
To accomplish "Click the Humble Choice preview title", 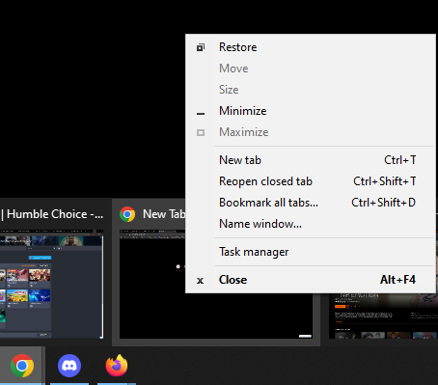I will click(x=52, y=214).
